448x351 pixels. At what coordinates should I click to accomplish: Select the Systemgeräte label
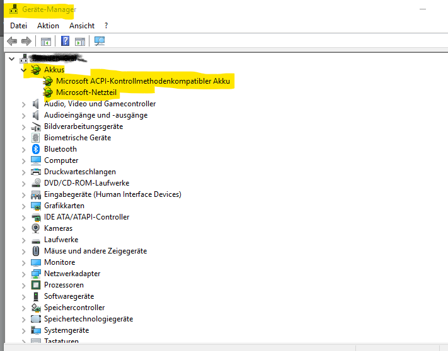(x=66, y=330)
